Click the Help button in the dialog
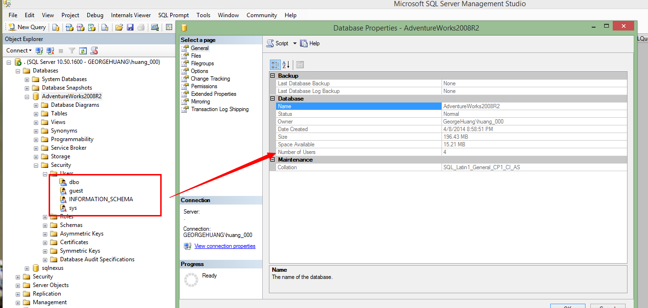648x308 pixels. (310, 43)
